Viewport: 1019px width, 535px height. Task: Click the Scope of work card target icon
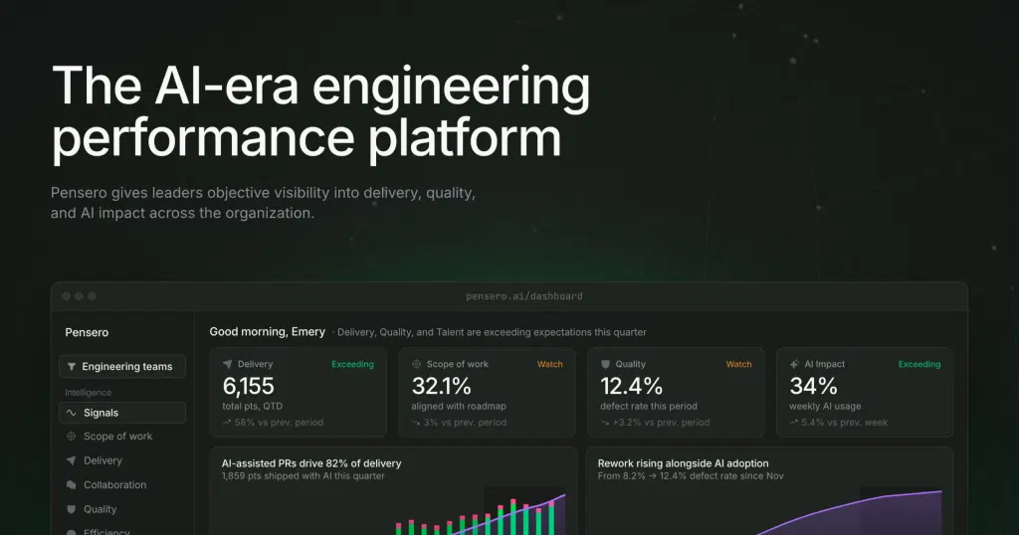pyautogui.click(x=417, y=364)
